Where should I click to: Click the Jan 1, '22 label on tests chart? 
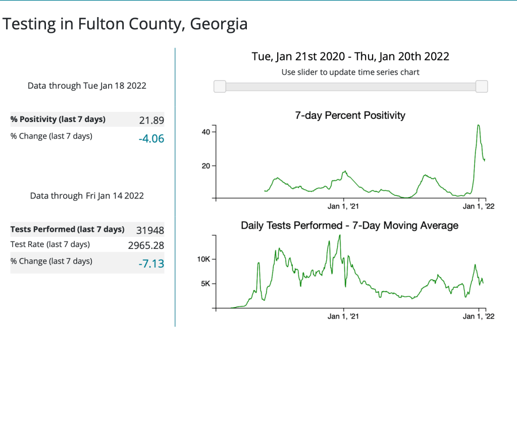480,317
